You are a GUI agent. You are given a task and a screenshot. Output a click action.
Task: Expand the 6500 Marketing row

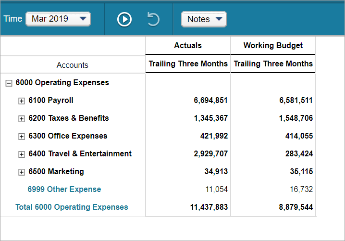(21, 172)
